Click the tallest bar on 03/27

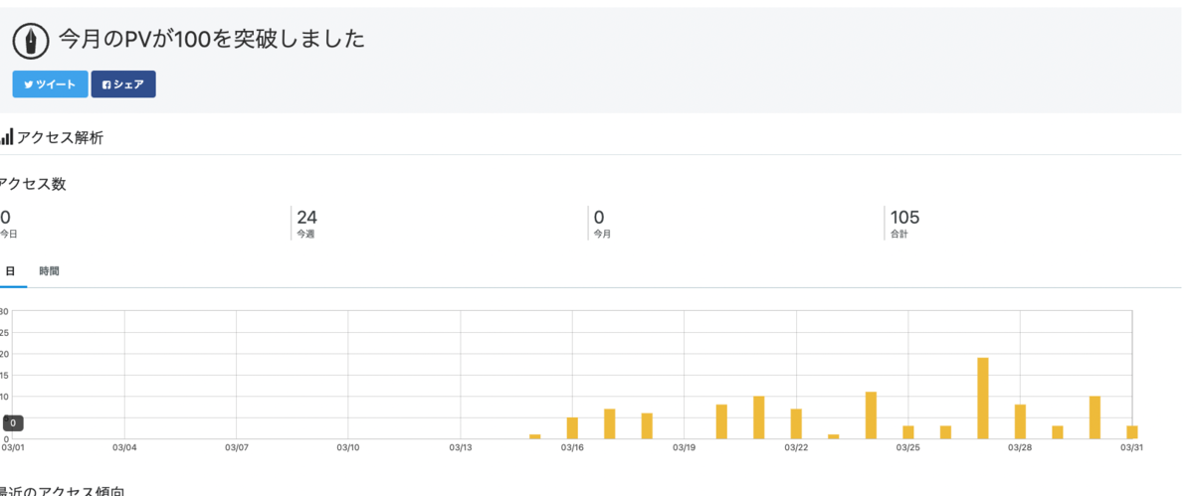[x=983, y=398]
